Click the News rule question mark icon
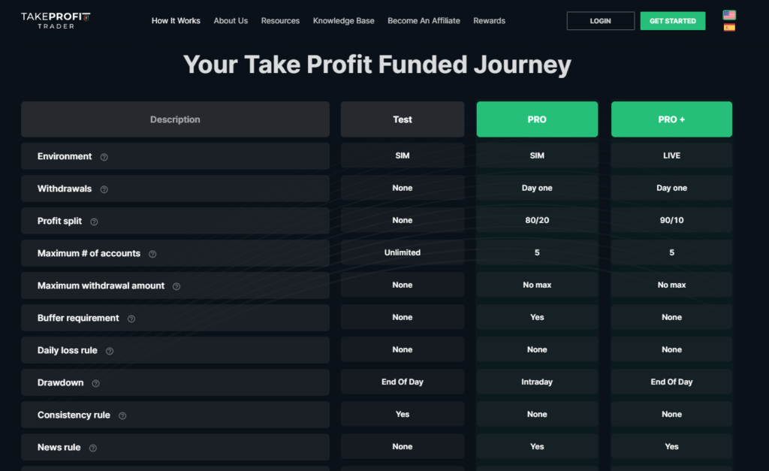 click(92, 447)
